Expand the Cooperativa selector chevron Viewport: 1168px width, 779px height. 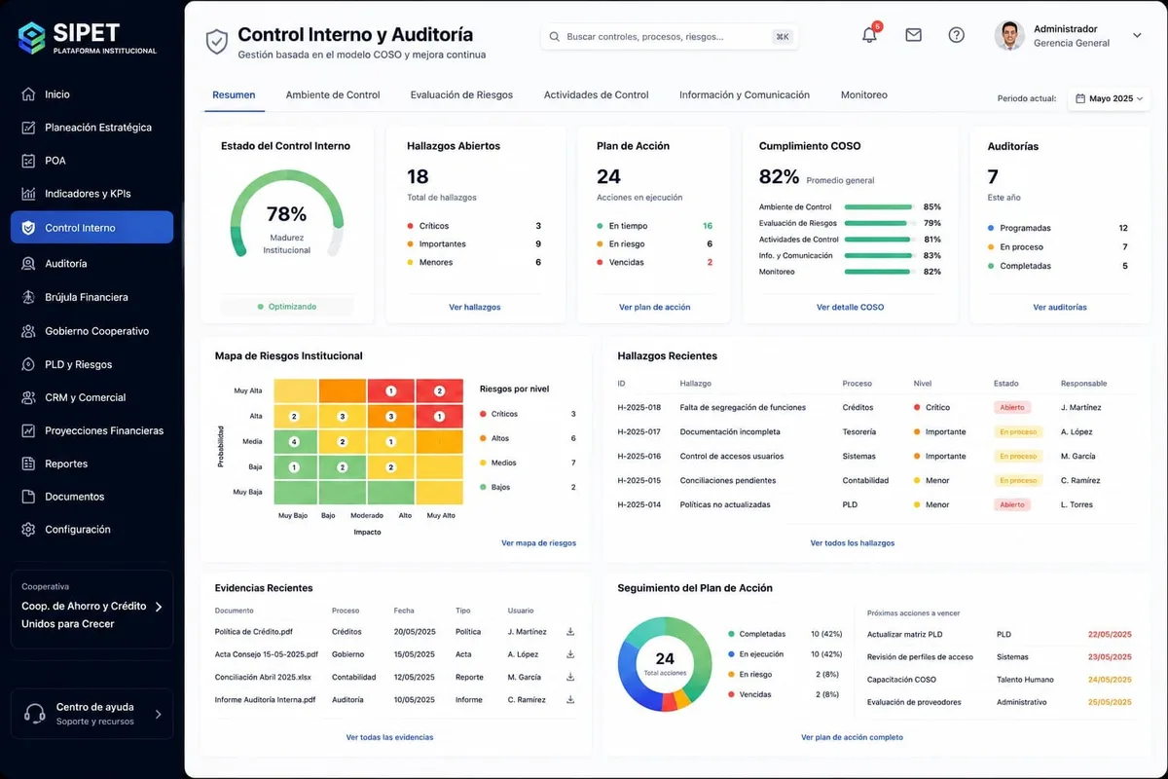coord(159,607)
